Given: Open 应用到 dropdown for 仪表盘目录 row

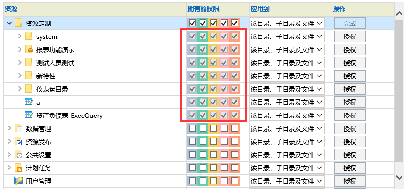Looking at the screenshot, I should tap(287, 89).
